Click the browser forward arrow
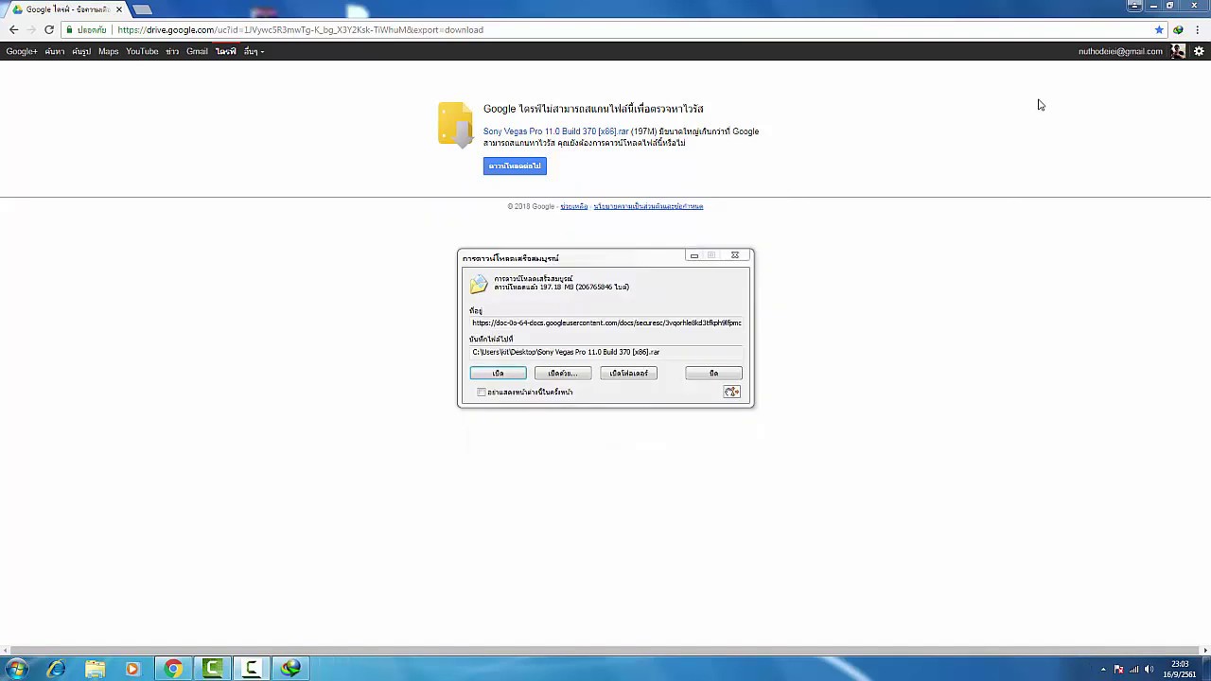 [x=31, y=29]
